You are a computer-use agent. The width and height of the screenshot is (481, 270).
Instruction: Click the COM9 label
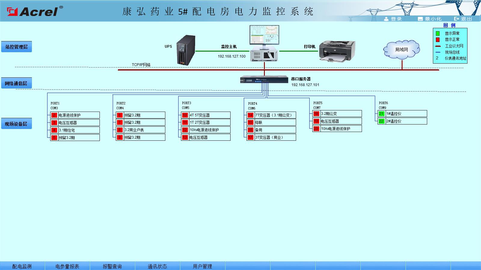pos(382,108)
